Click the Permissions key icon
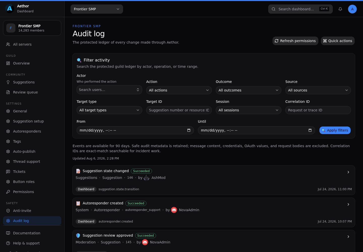Image resolution: width=363 pixels, height=252 pixels. (8, 192)
